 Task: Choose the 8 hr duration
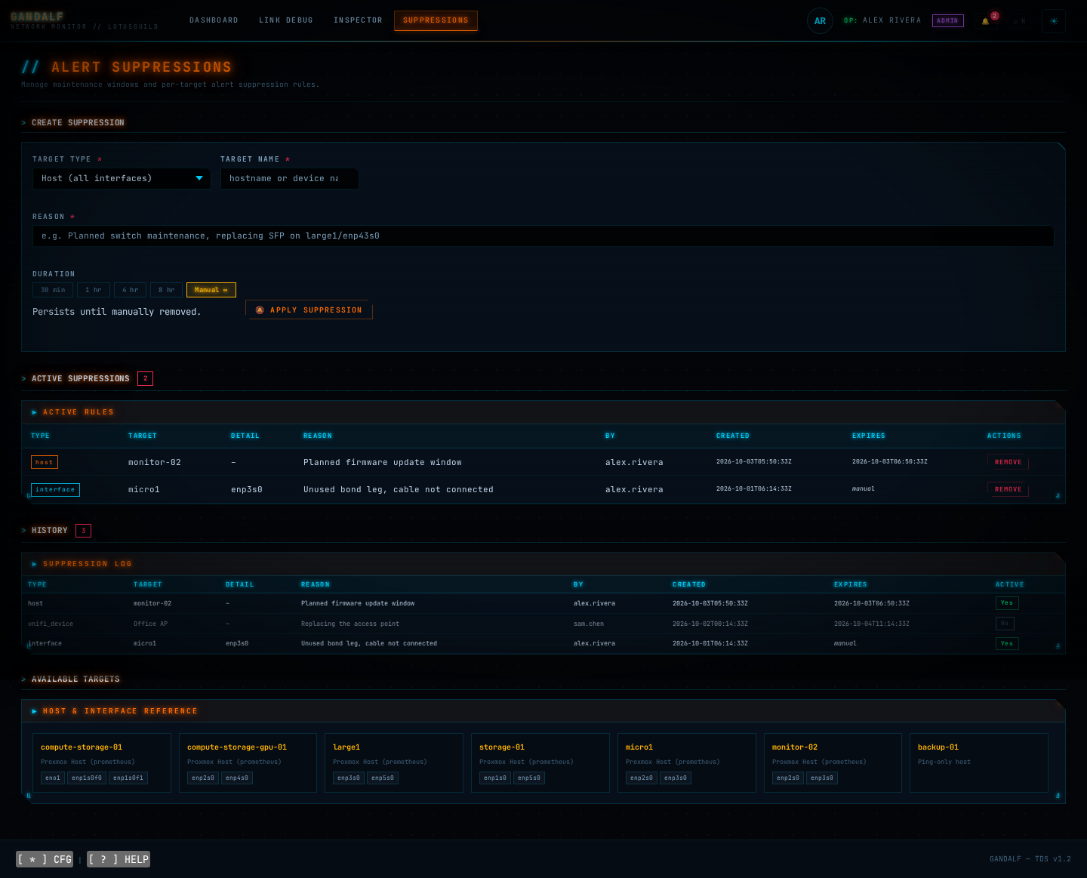point(167,290)
